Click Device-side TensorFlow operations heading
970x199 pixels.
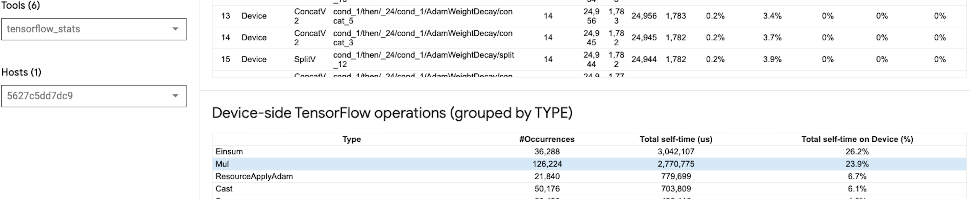tap(392, 113)
